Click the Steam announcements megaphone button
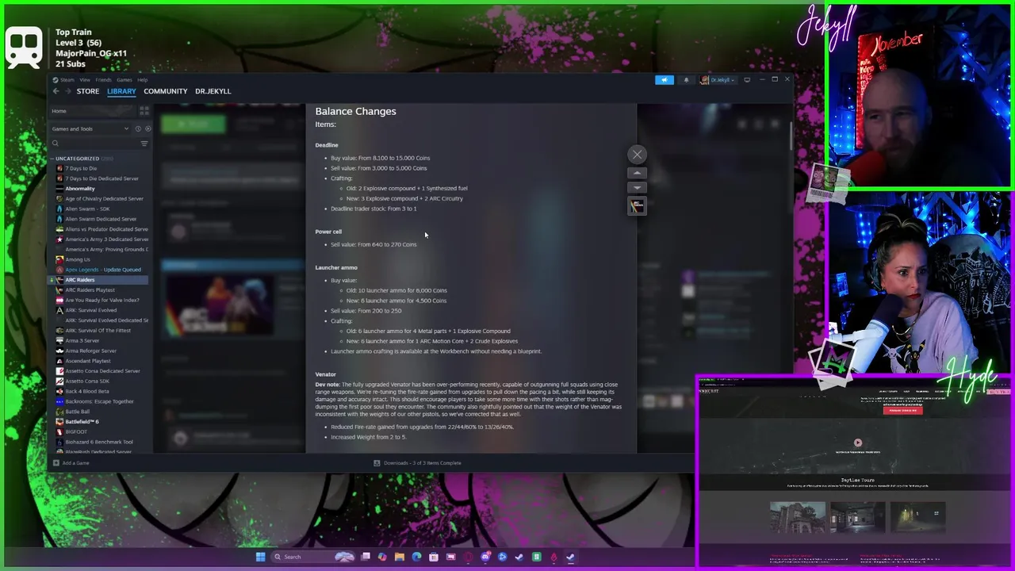This screenshot has width=1015, height=571. [665, 80]
